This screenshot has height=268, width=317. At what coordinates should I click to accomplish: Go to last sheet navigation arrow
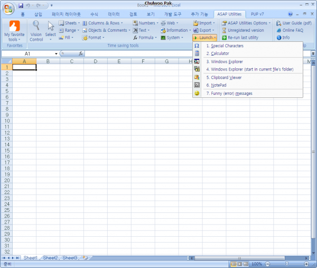click(x=17, y=258)
